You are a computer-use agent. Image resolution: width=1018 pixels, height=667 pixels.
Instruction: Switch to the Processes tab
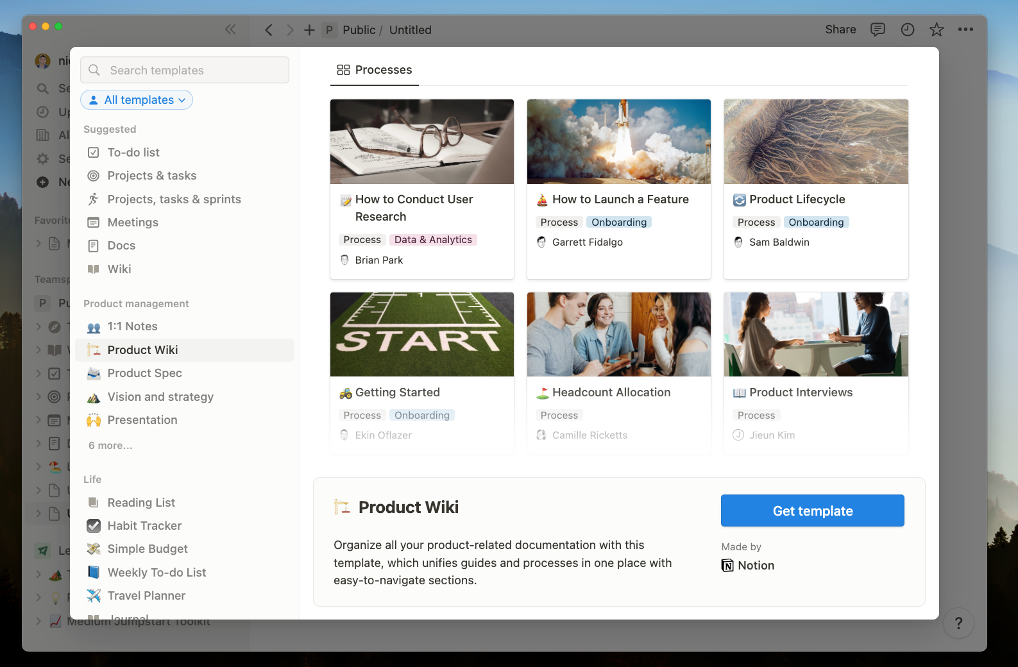coord(375,70)
